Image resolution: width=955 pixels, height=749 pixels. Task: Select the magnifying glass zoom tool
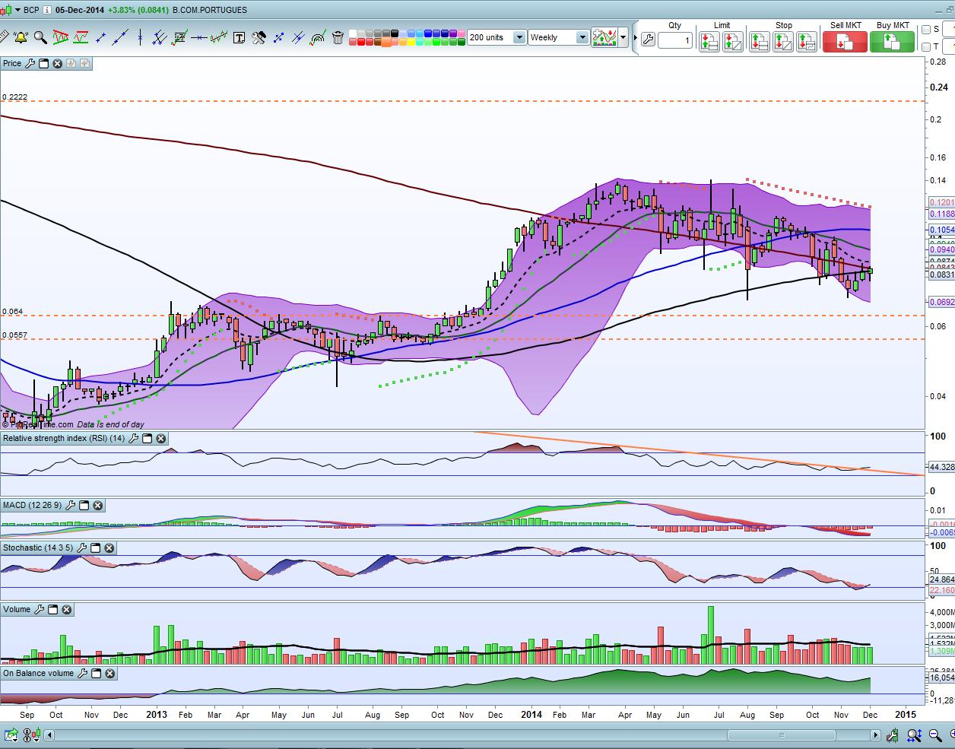pos(40,37)
